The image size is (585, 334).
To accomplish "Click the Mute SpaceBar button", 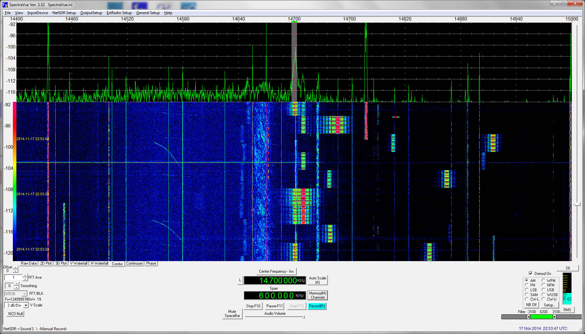I will coord(232,314).
